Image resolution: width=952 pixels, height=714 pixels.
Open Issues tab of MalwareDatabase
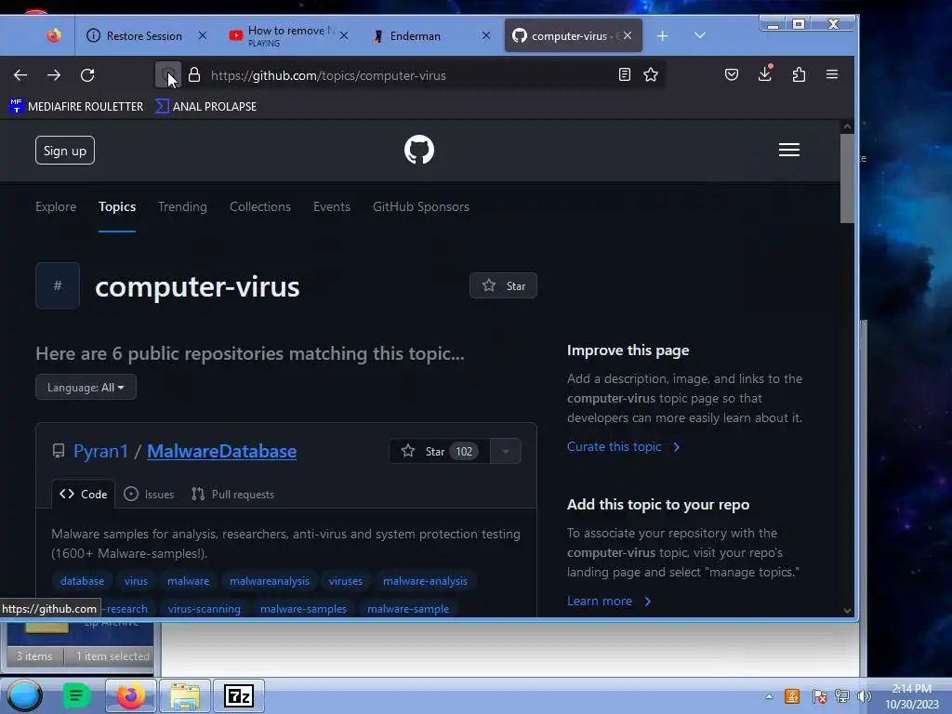tap(149, 495)
